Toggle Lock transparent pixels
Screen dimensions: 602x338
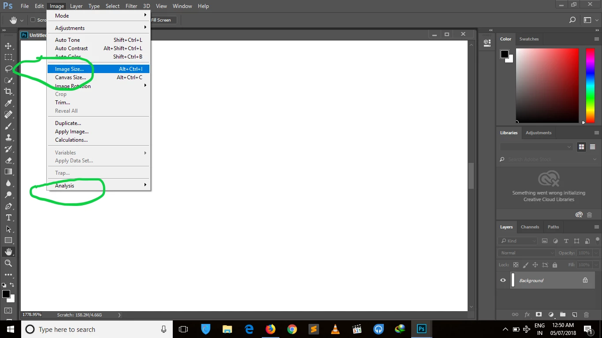pyautogui.click(x=516, y=265)
